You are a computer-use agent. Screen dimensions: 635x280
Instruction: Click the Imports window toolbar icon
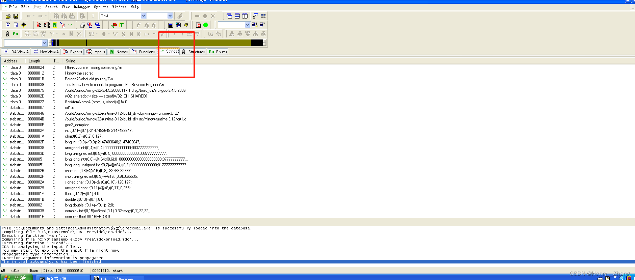click(47, 25)
